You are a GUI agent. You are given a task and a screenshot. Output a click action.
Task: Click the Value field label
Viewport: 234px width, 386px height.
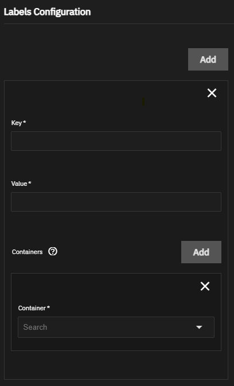click(x=19, y=184)
